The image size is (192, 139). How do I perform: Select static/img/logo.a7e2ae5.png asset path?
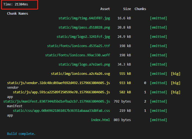point(84,64)
